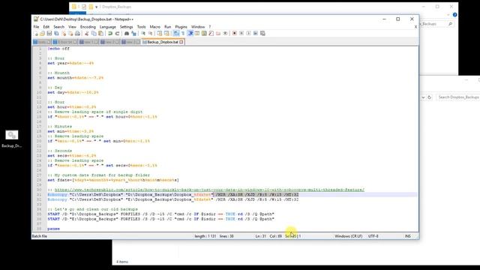480x270 pixels.
Task: Close the Backup_Dropbox.bat tab with its red button
Action: pyautogui.click(x=181, y=42)
